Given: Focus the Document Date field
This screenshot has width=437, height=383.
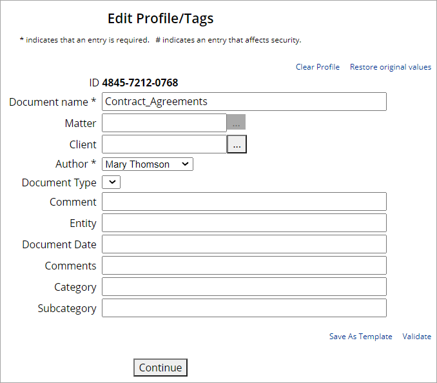Looking at the screenshot, I should pos(244,244).
